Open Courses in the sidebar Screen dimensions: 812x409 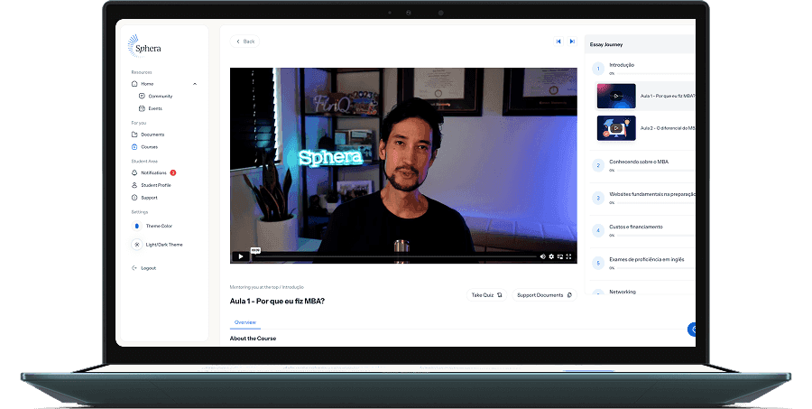(x=145, y=146)
